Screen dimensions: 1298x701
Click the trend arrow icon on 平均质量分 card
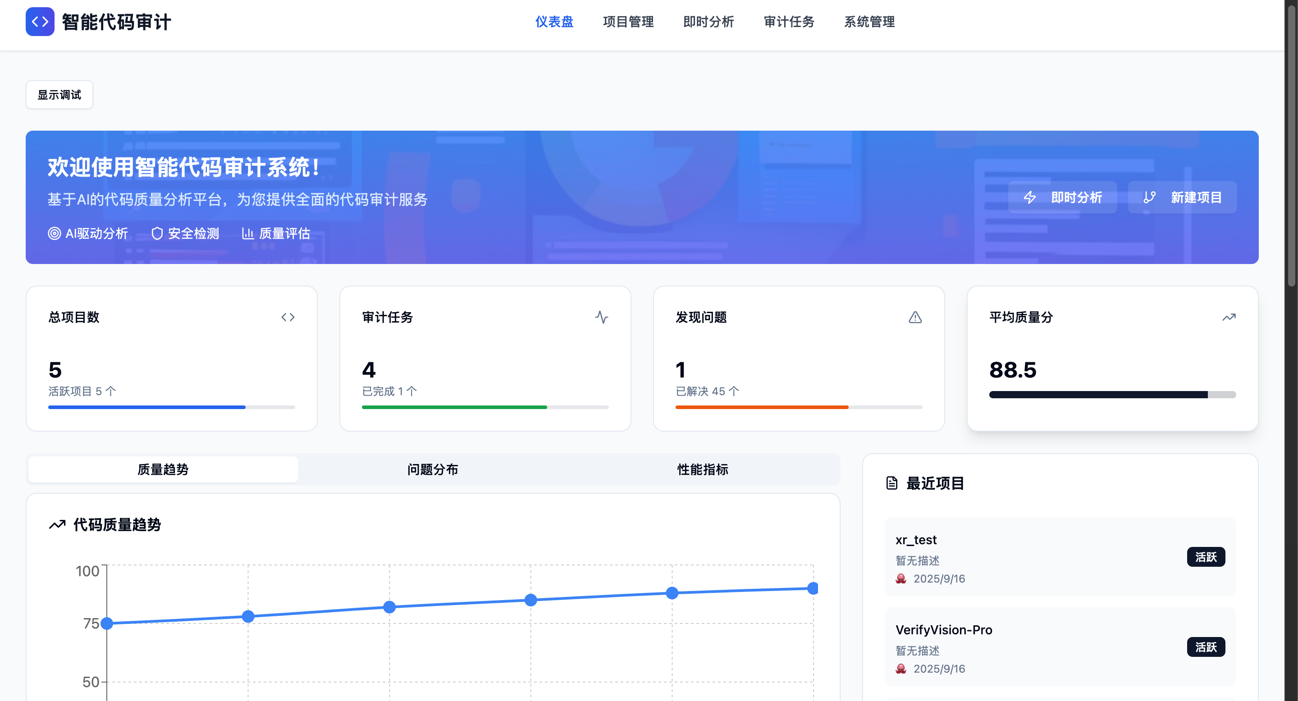click(1229, 317)
